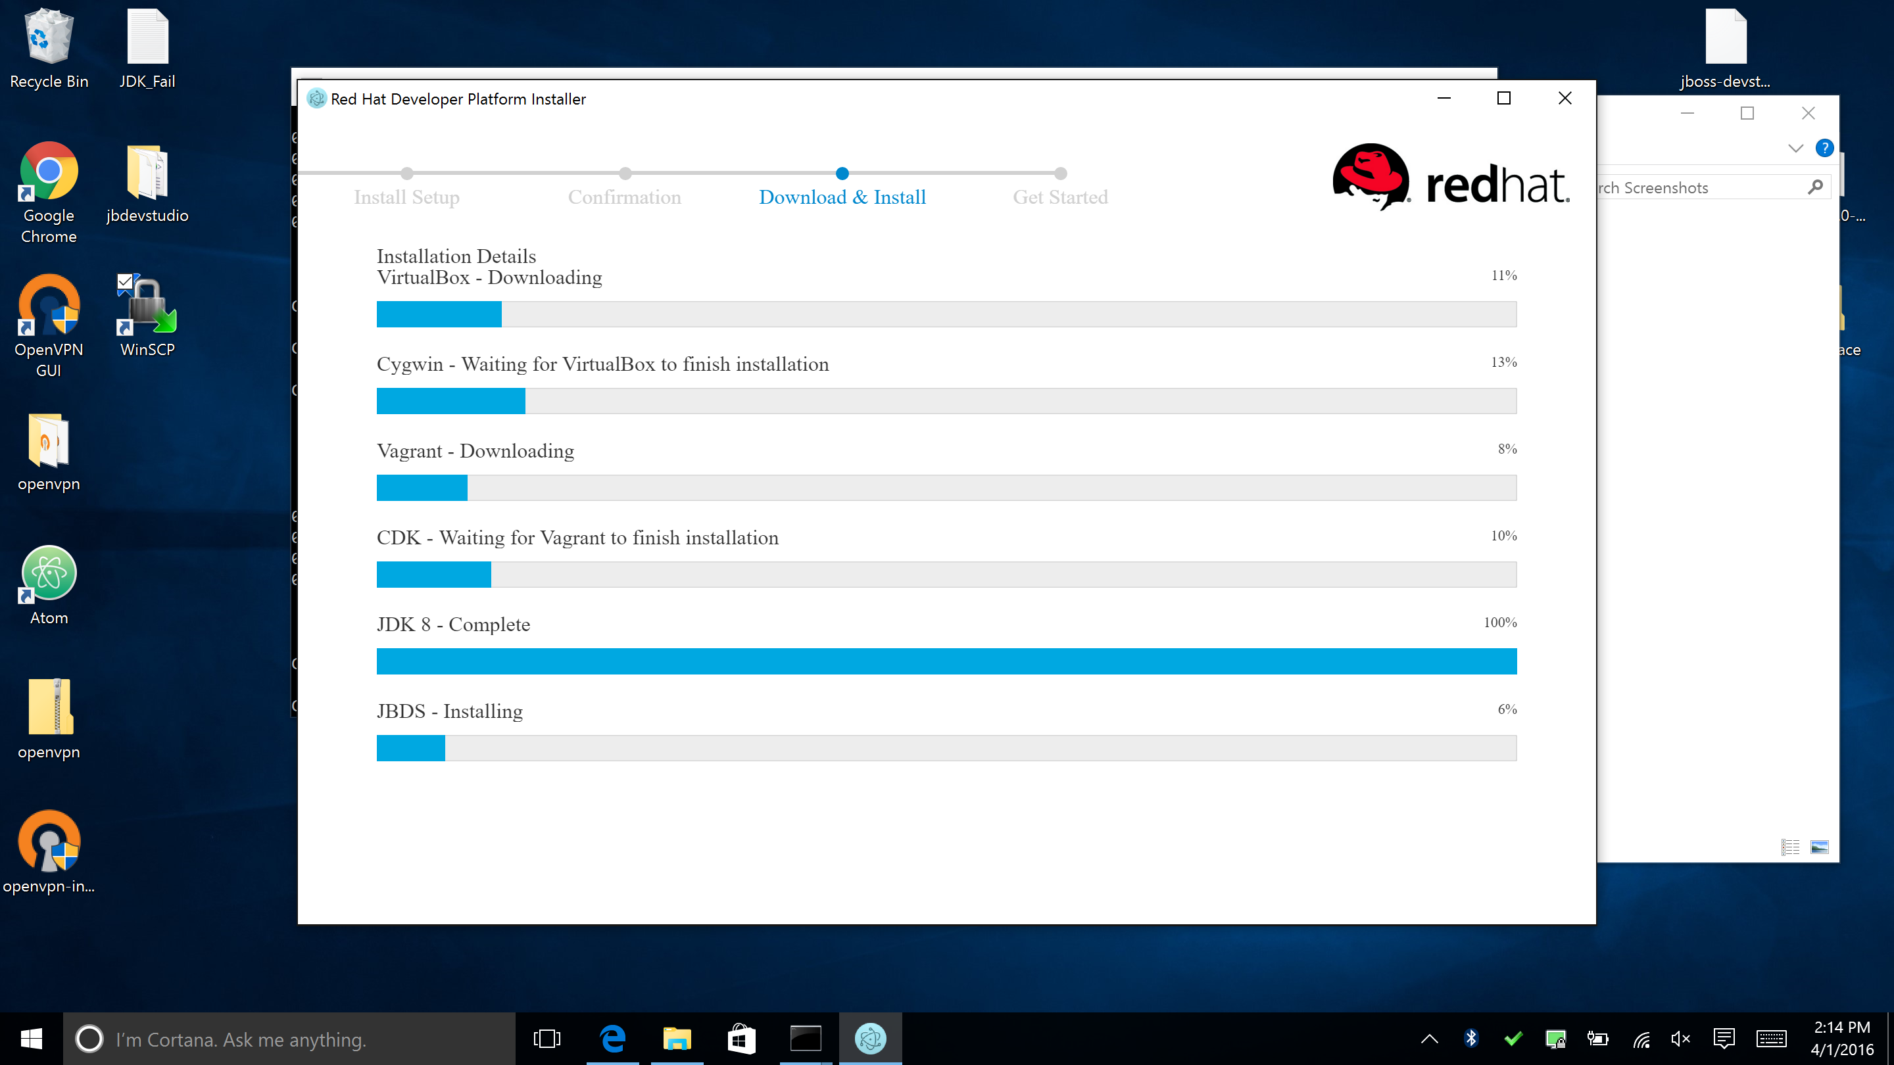Open File Explorer from taskbar

pos(677,1039)
